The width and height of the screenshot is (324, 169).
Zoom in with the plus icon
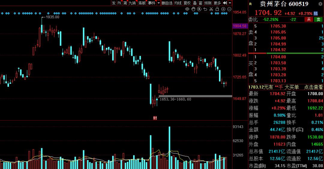click(x=223, y=9)
